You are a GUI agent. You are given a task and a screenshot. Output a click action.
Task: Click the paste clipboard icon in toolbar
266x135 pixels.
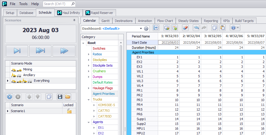(222, 28)
